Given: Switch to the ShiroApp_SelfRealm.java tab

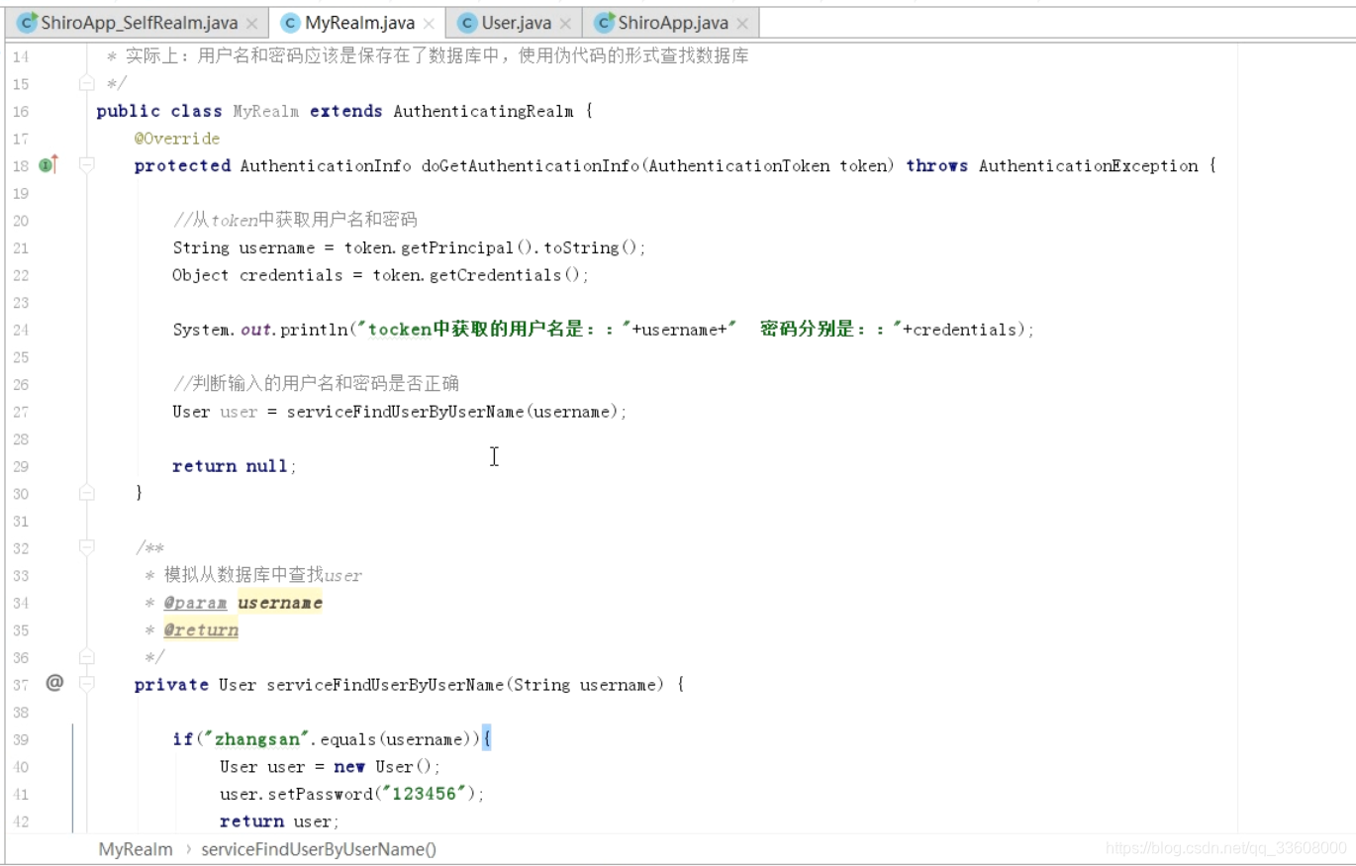Looking at the screenshot, I should pyautogui.click(x=139, y=23).
